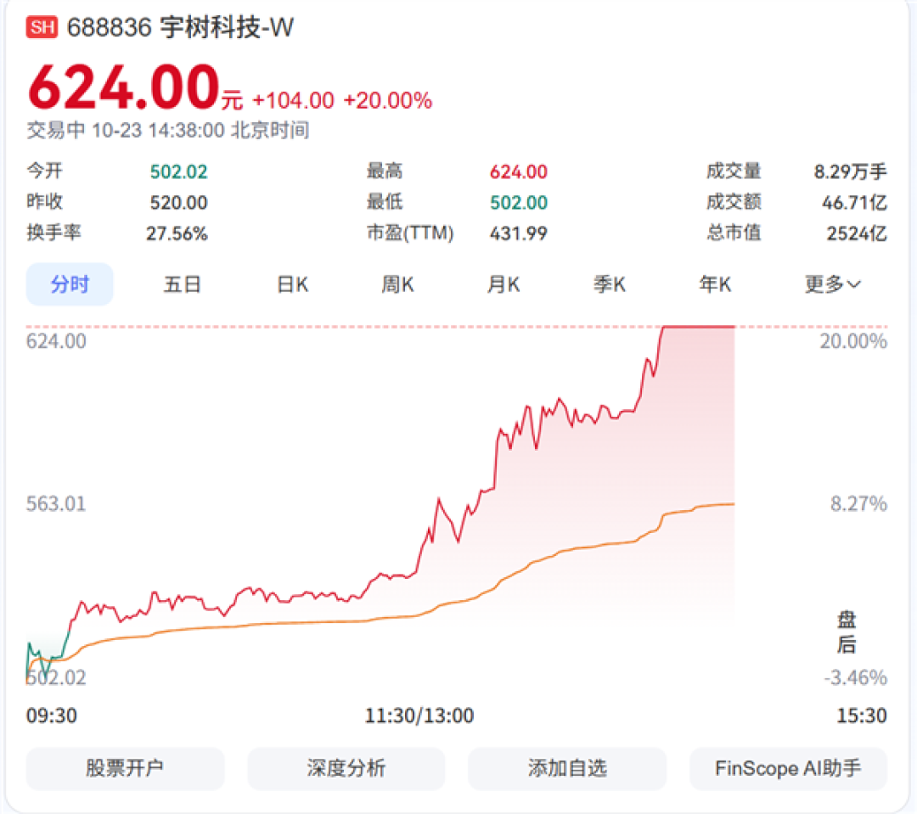Click the 563.01 mid price axis label
917x814 pixels.
tap(56, 504)
